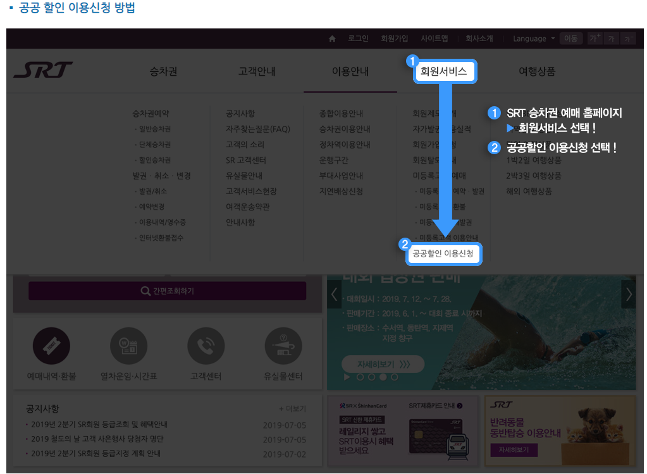Select 인터넷환불접수 item
This screenshot has width=647, height=474.
click(161, 238)
